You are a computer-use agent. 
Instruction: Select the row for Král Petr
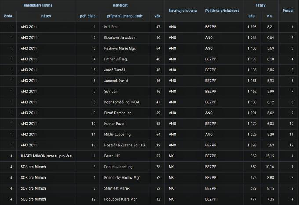pyautogui.click(x=149, y=27)
